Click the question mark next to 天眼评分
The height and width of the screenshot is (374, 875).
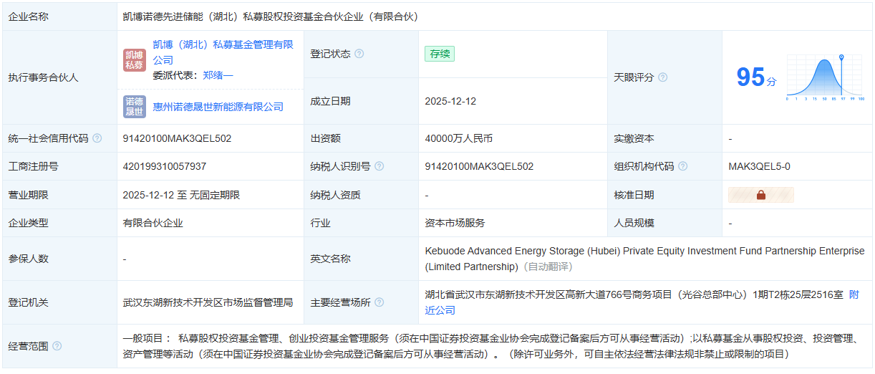(x=662, y=77)
